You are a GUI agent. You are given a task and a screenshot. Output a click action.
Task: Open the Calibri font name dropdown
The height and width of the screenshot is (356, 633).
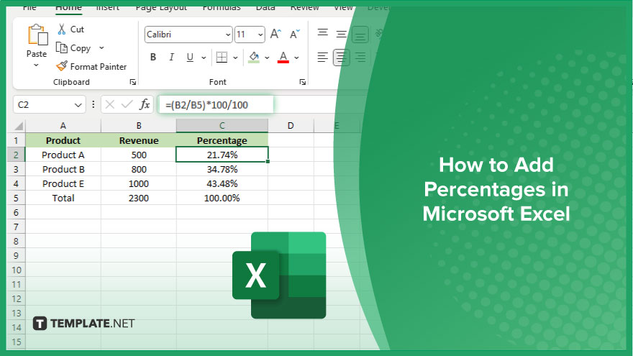pos(228,35)
